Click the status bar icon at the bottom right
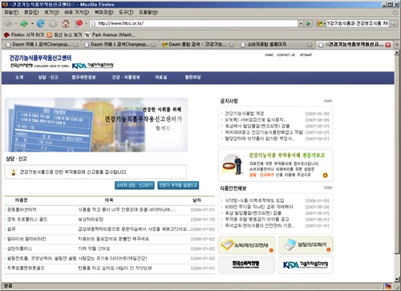 click(x=387, y=286)
